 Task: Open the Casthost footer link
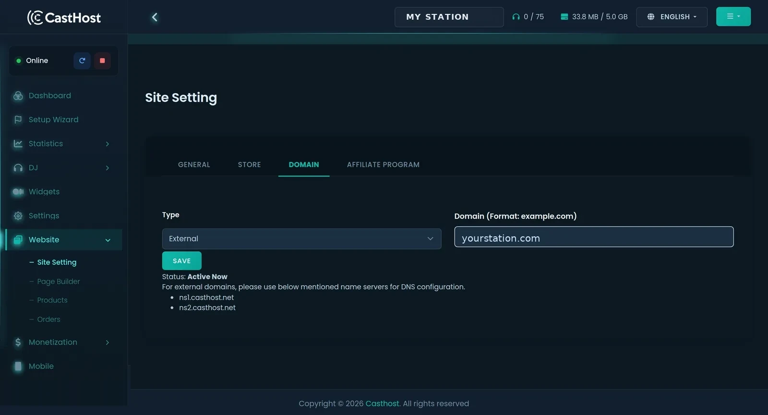[x=383, y=403]
